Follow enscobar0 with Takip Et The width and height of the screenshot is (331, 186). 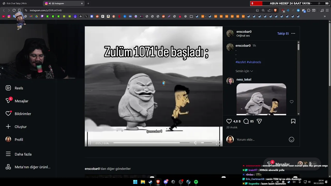coord(283,34)
